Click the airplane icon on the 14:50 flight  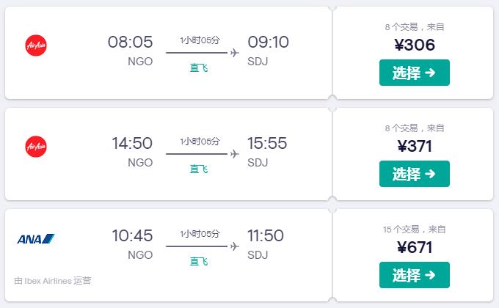click(x=235, y=154)
